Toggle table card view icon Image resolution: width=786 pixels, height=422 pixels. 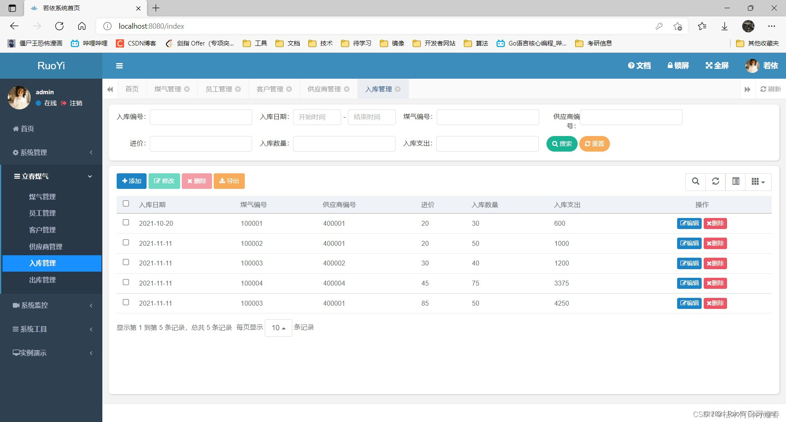[736, 182]
